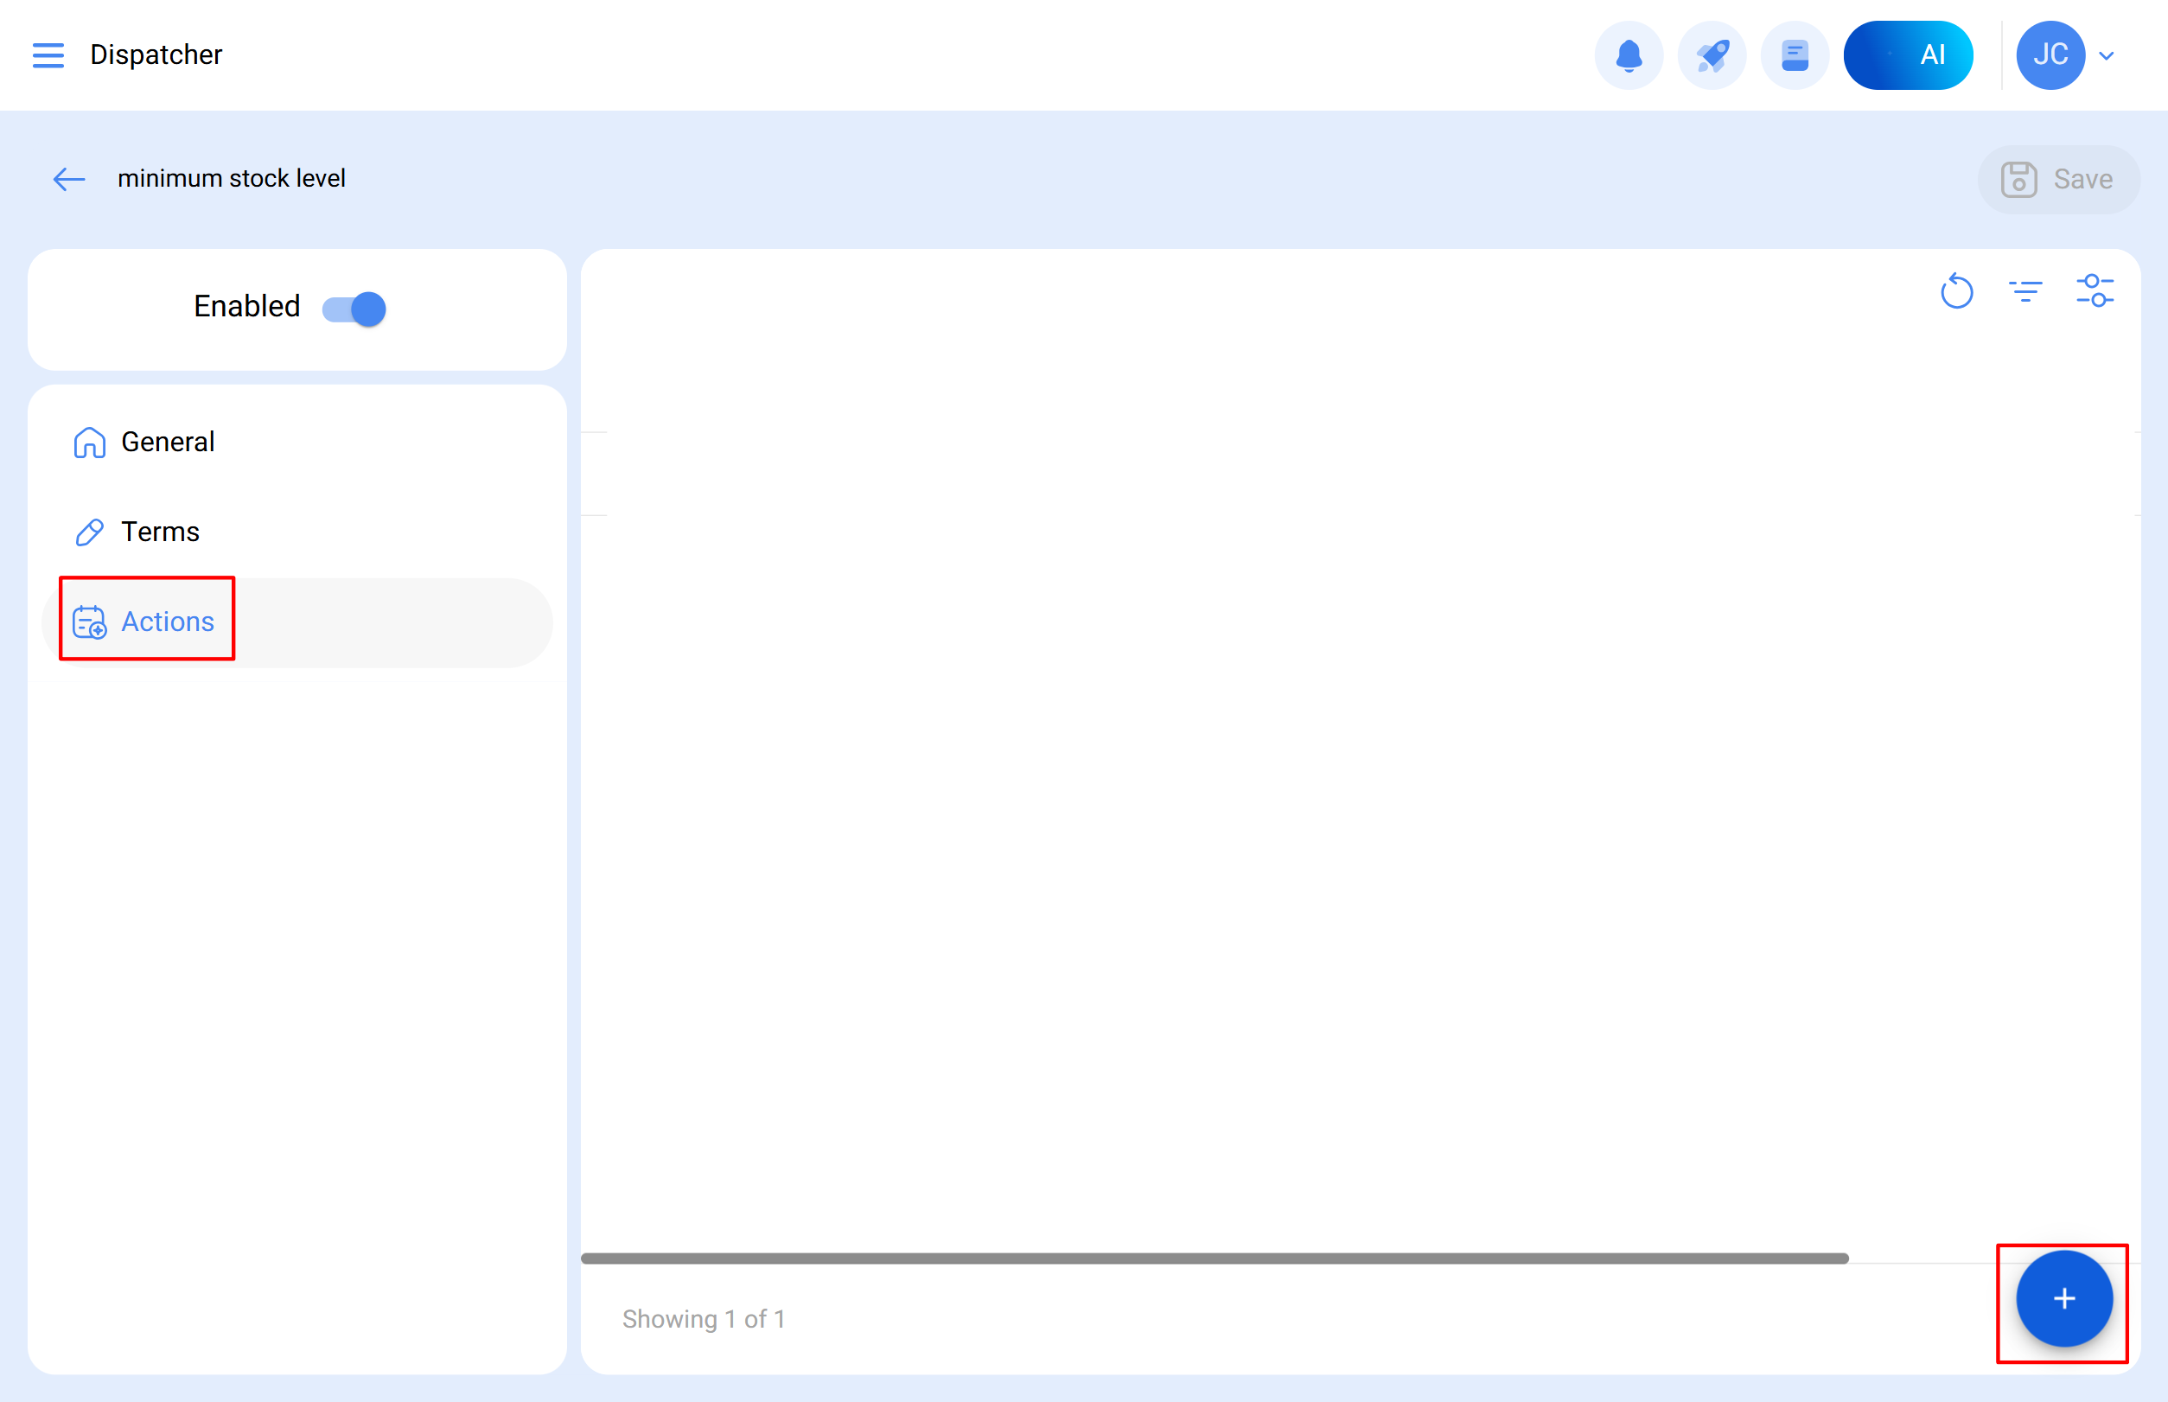Open the filter lines icon
Image resolution: width=2168 pixels, height=1402 pixels.
[2025, 291]
